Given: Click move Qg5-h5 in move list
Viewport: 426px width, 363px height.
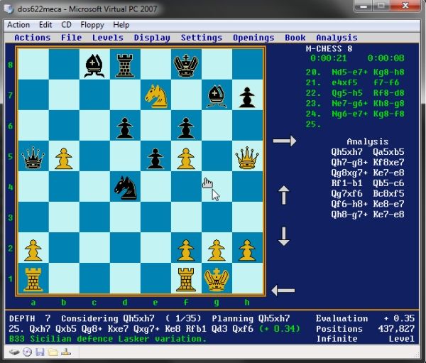Looking at the screenshot, I should (x=347, y=93).
